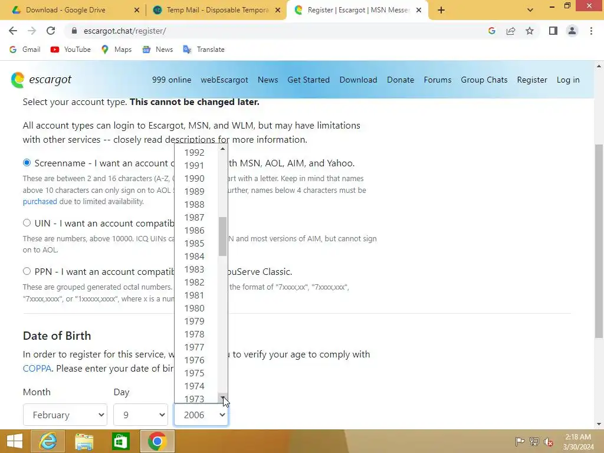This screenshot has width=604, height=453.
Task: Open the Windows Start button
Action: point(15,441)
